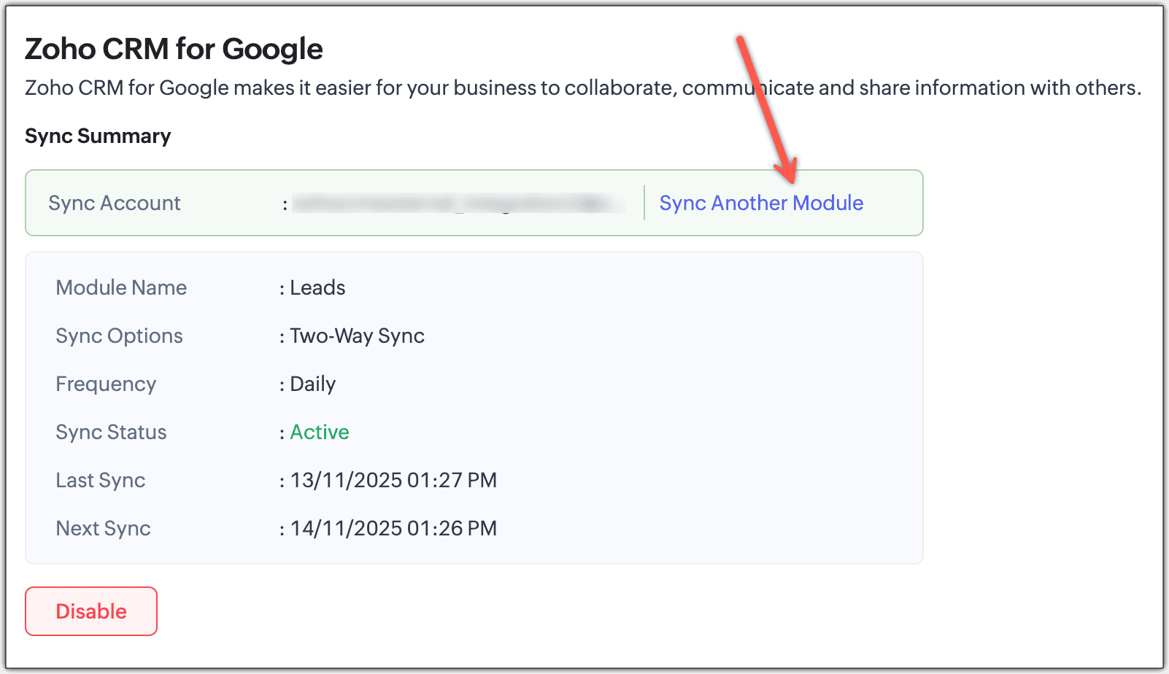Image resolution: width=1169 pixels, height=674 pixels.
Task: Click the green Active status text
Action: pyautogui.click(x=320, y=432)
